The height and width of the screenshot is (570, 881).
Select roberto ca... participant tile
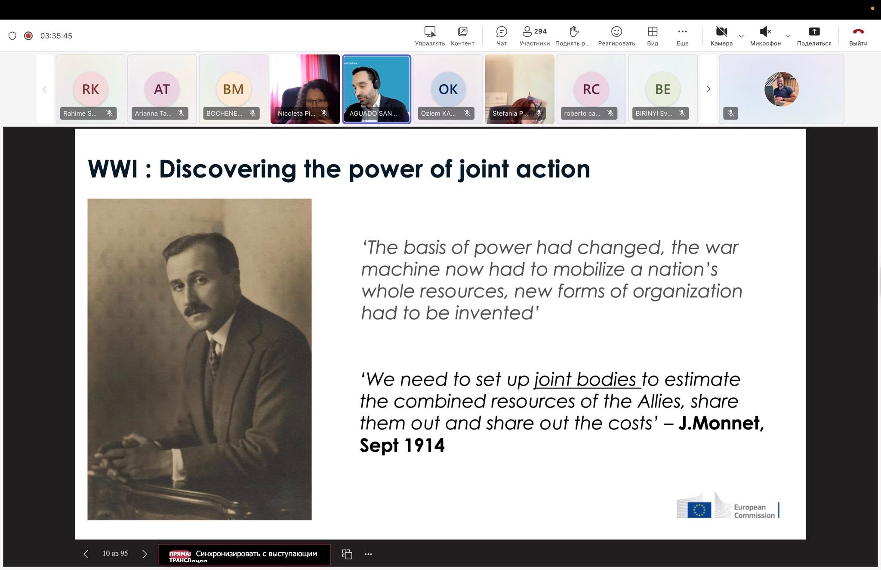coord(591,89)
